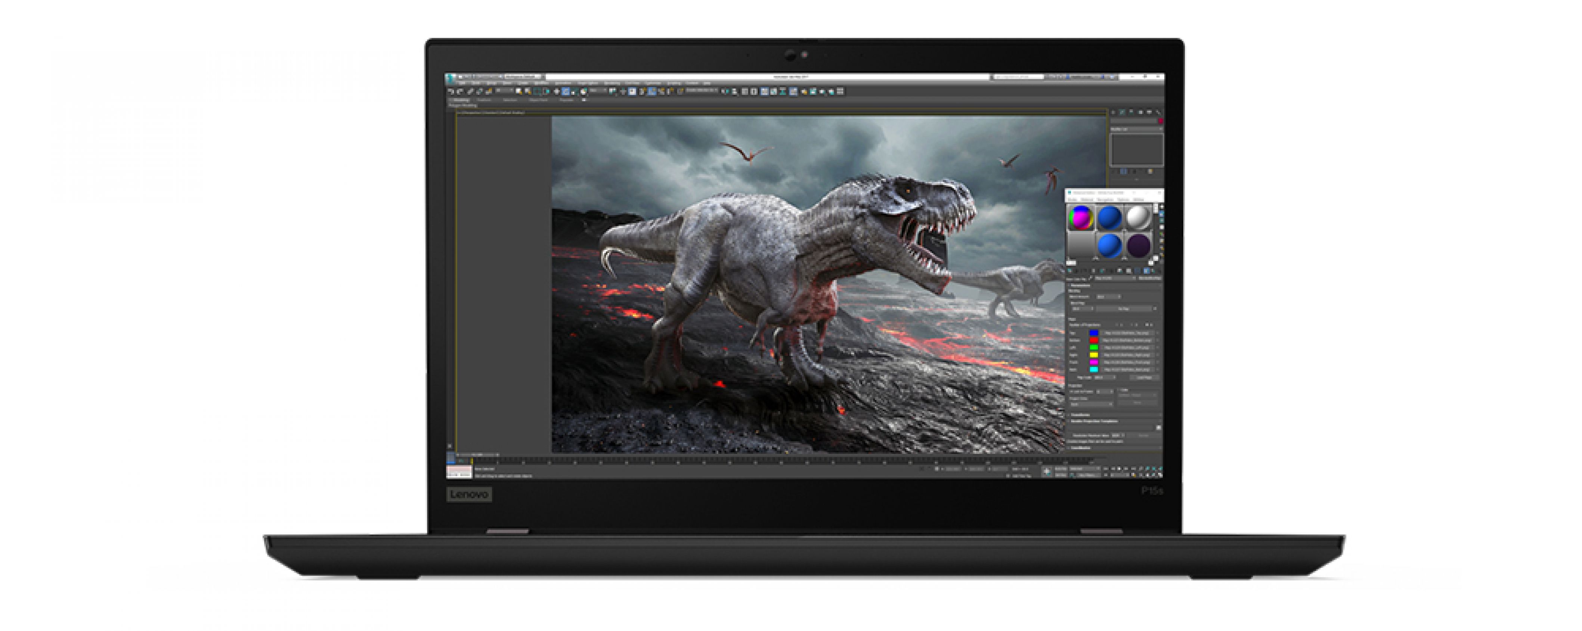Click the Unlink Selection tool
Image resolution: width=1582 pixels, height=631 pixels.
point(480,91)
